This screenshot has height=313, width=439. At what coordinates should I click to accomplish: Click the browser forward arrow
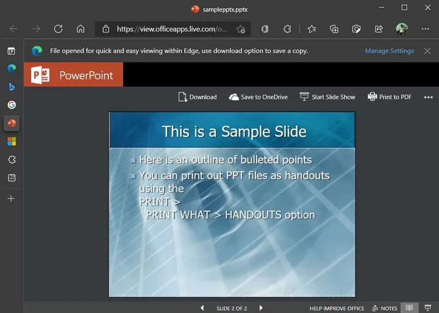(36, 29)
